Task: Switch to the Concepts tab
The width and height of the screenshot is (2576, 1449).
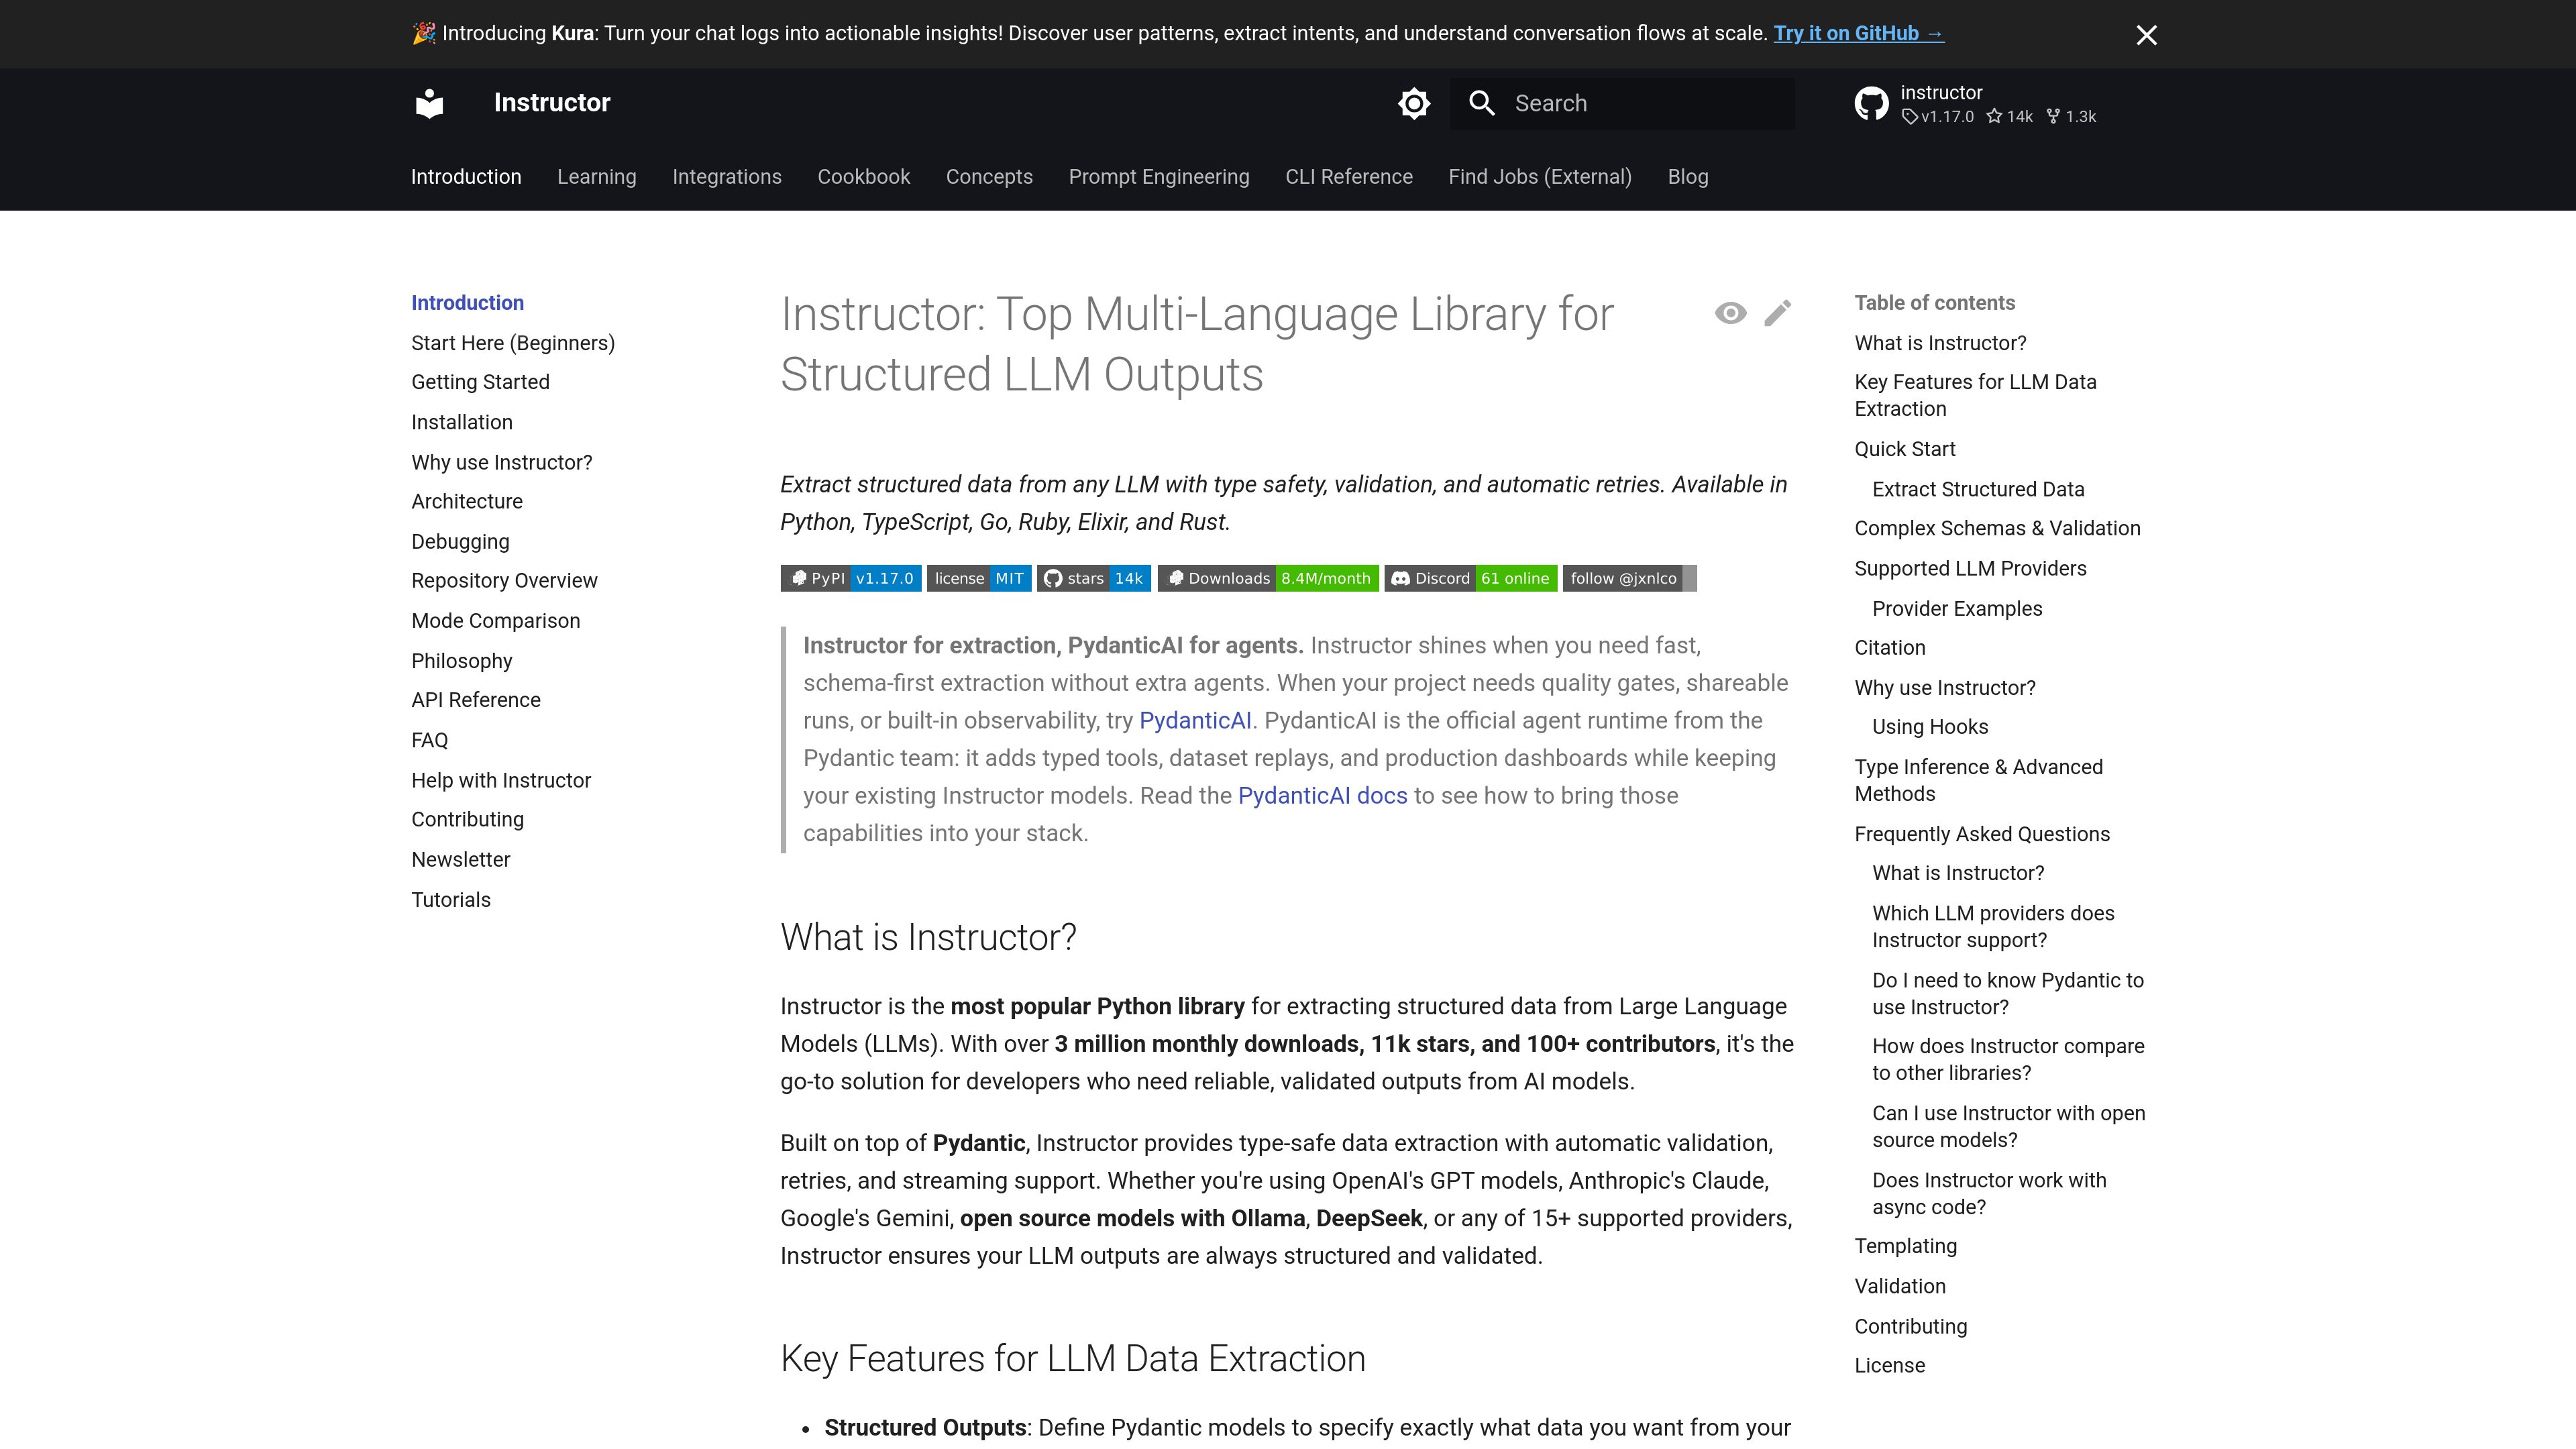Action: click(989, 177)
